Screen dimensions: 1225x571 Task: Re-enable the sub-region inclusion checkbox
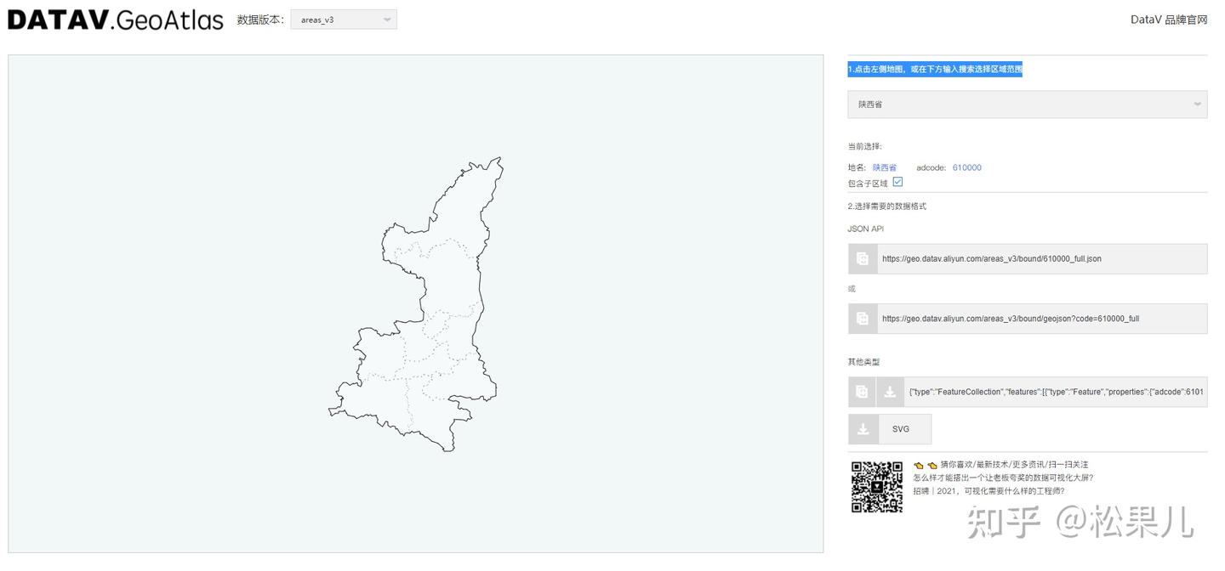pyautogui.click(x=898, y=181)
